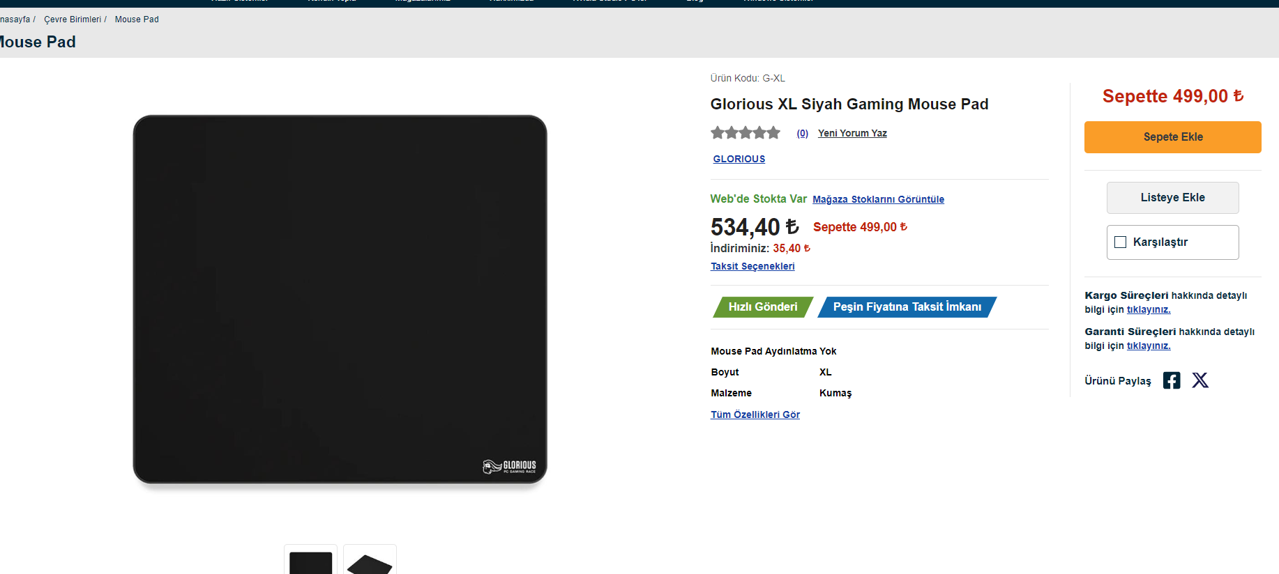Follow tıklayınız link for Garanti Süreçleri
This screenshot has height=574, width=1279.
pyautogui.click(x=1149, y=346)
